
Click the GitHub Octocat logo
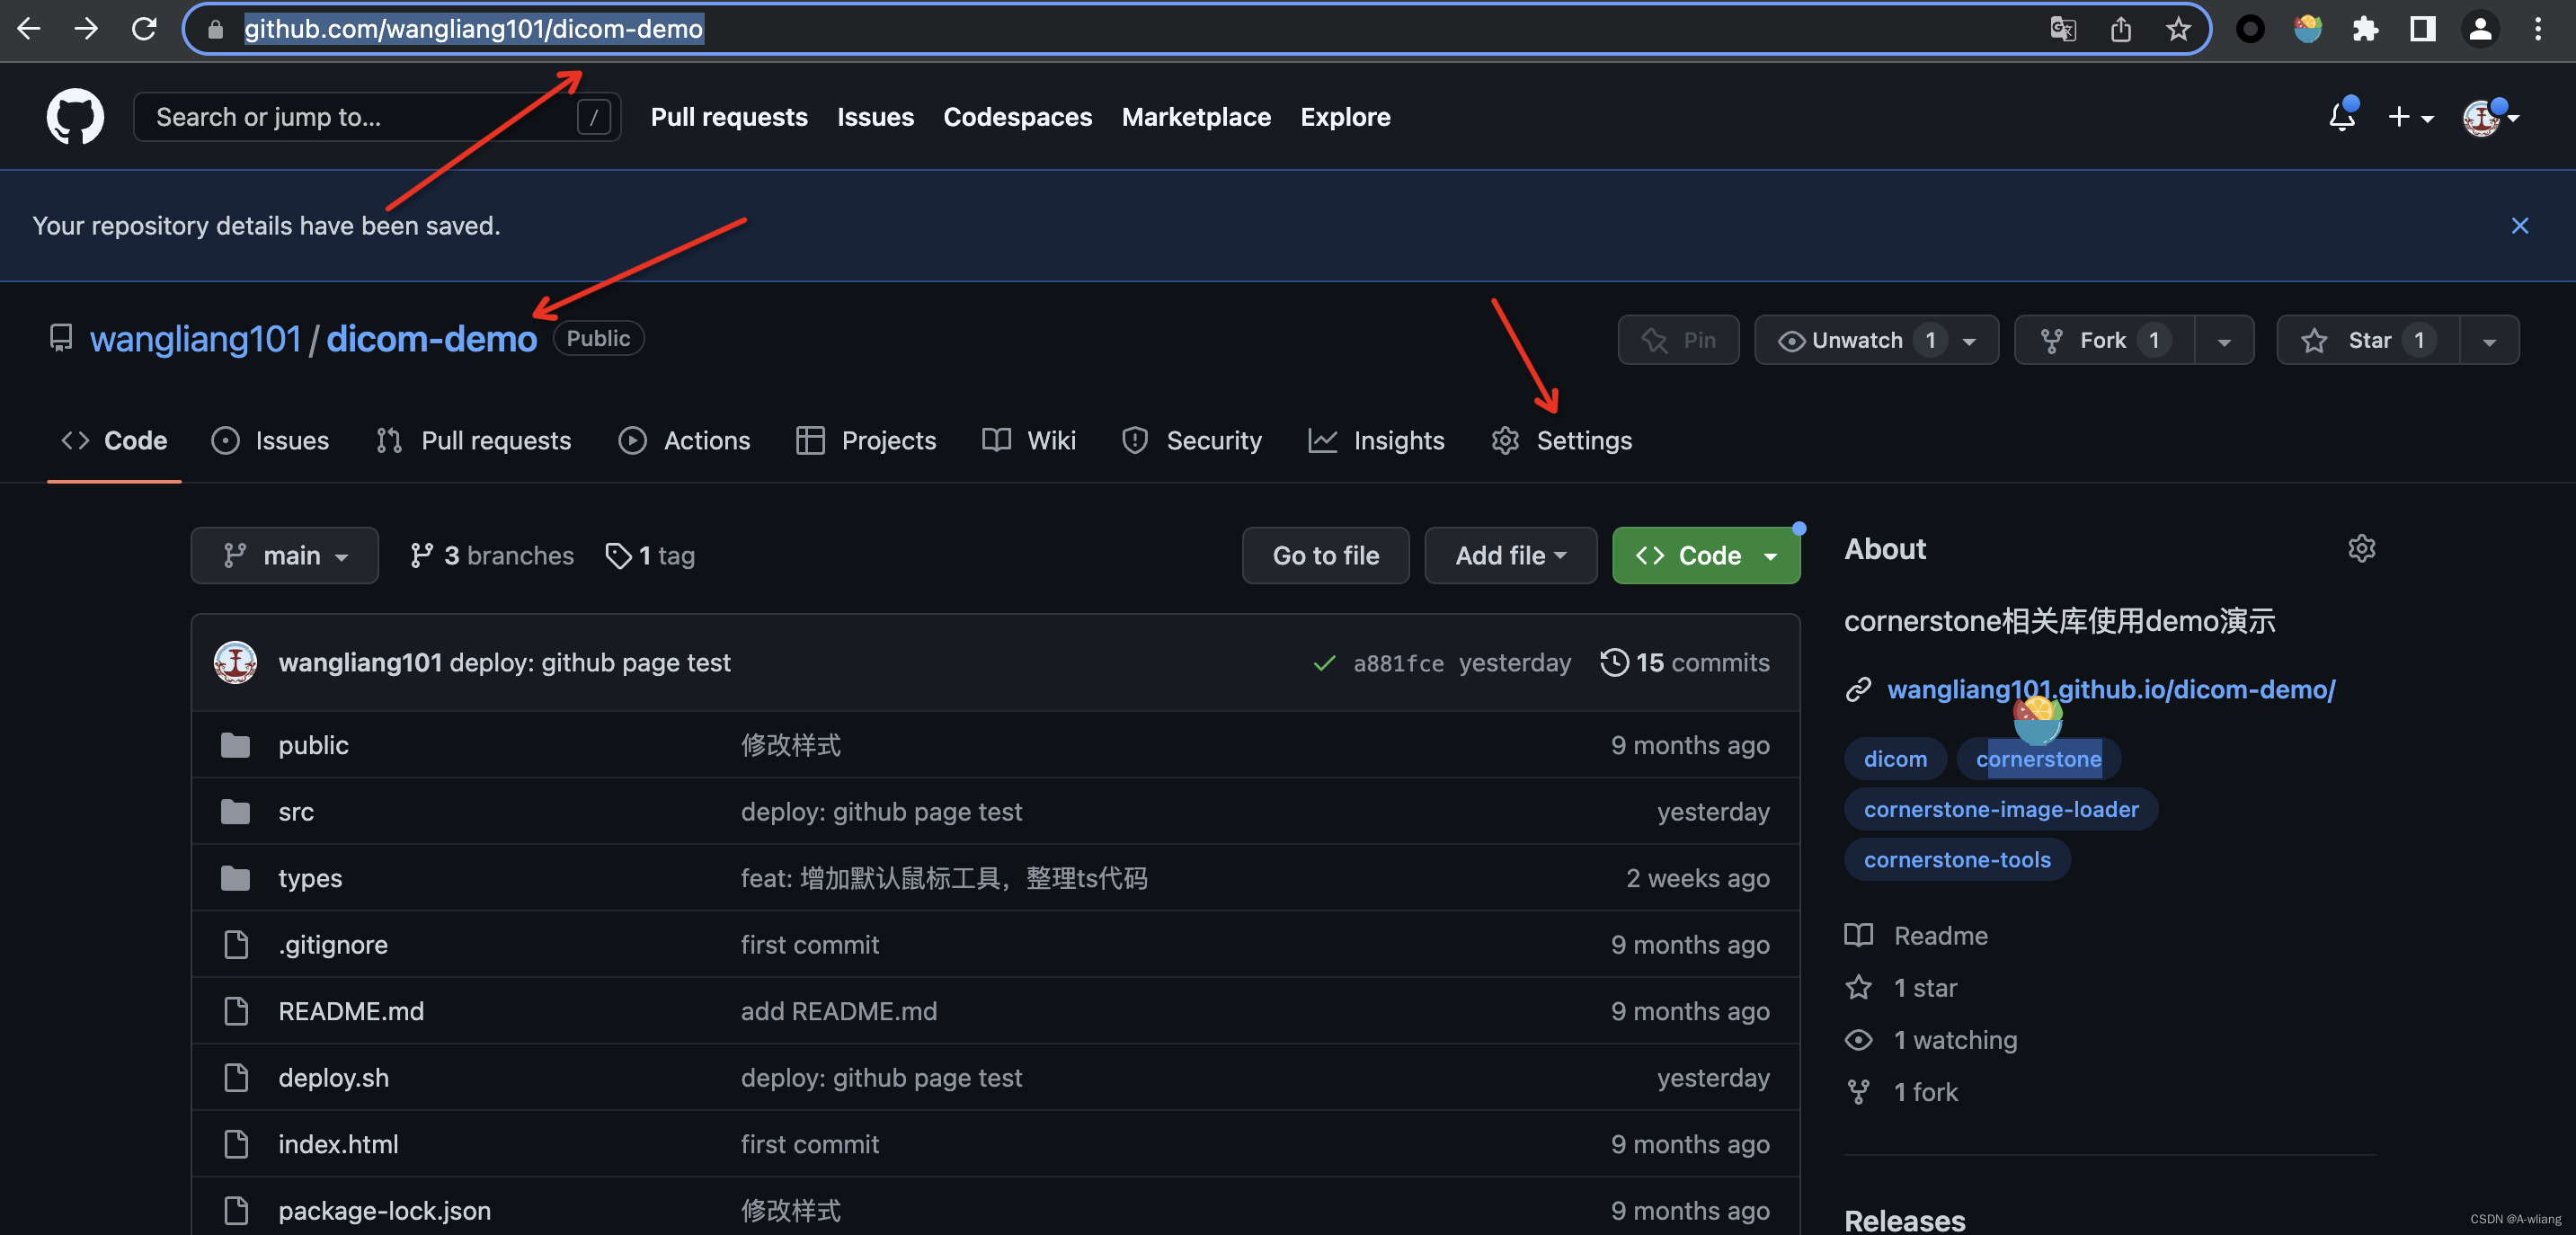75,117
